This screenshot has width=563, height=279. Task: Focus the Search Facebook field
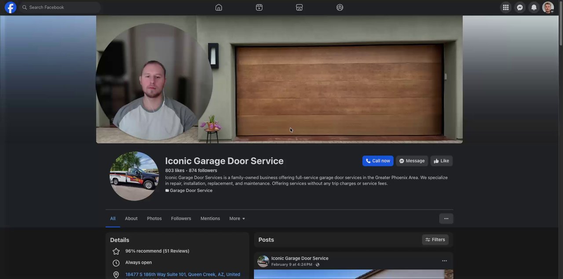[59, 7]
